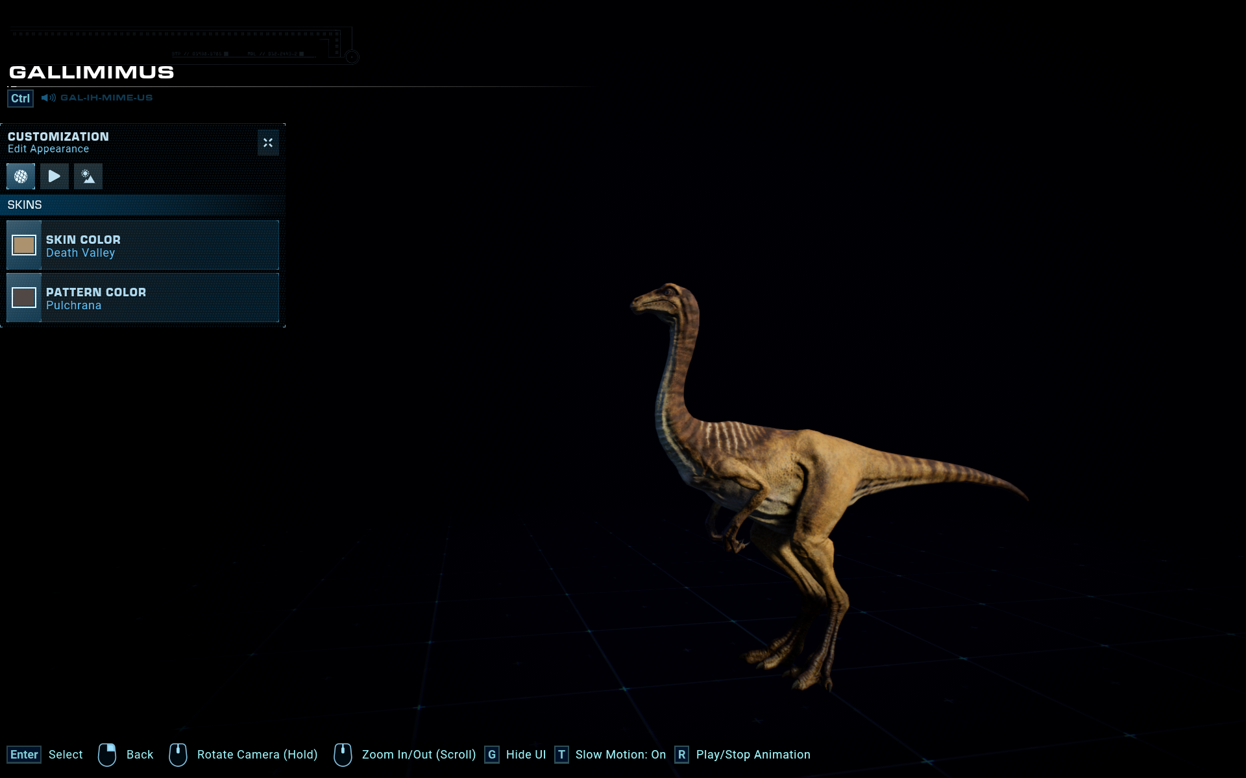Click the Enter key Select hint

(x=24, y=755)
